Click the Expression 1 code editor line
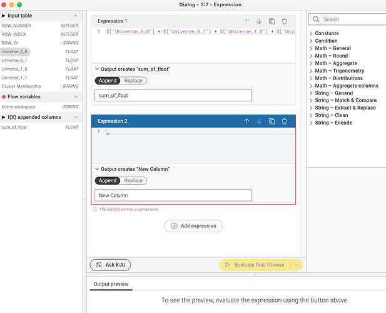Viewport: 386px width, 313px height. point(200,31)
